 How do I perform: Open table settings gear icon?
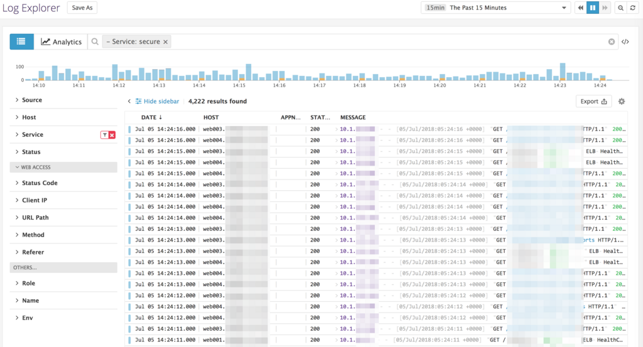[x=621, y=101]
